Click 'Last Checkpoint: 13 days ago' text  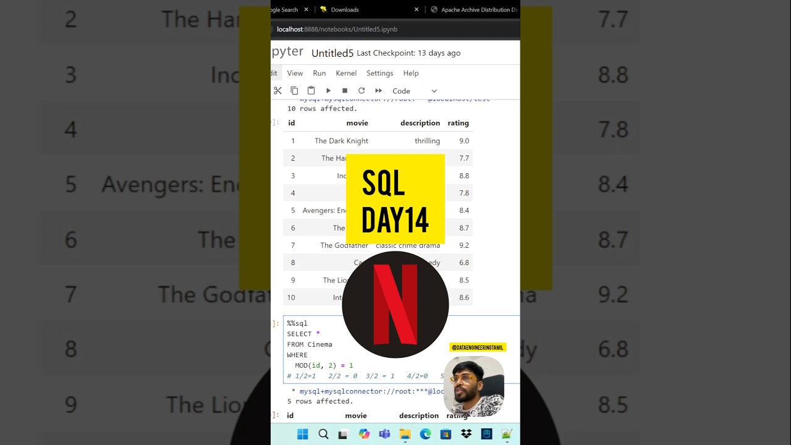click(x=408, y=53)
